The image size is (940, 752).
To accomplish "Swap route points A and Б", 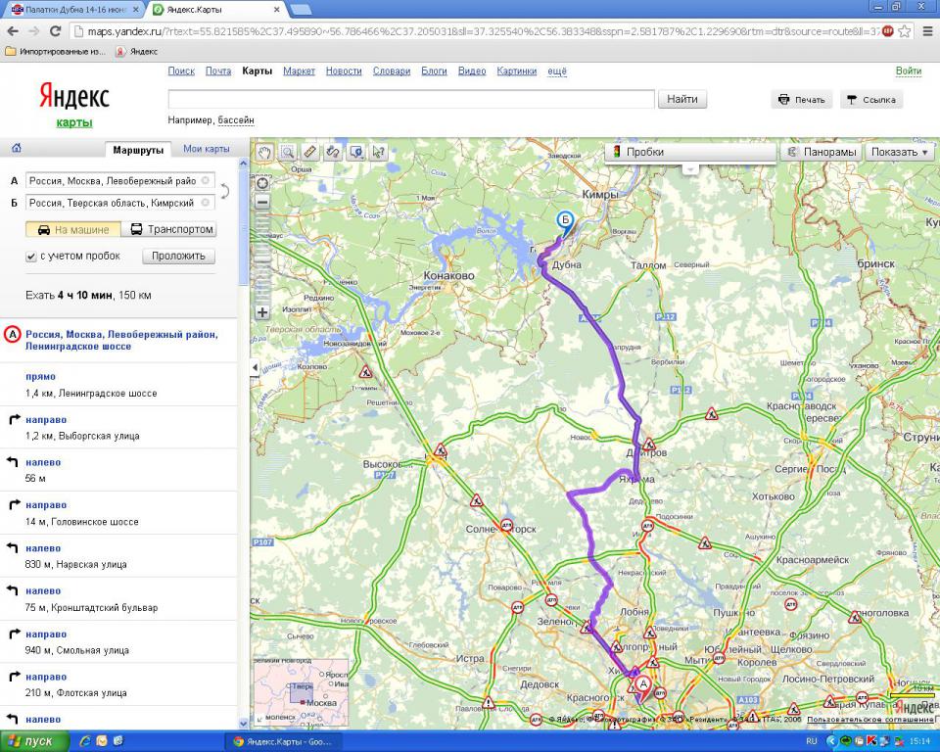I will click(225, 191).
